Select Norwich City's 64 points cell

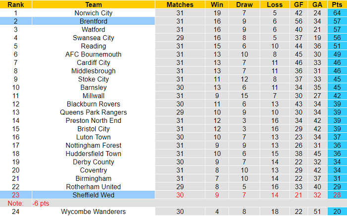[x=337, y=13]
